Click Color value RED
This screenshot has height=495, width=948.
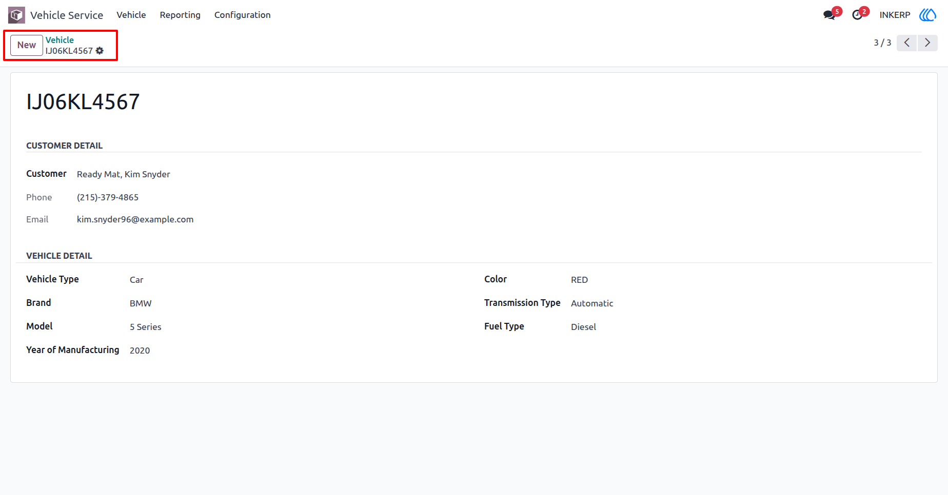(x=579, y=280)
